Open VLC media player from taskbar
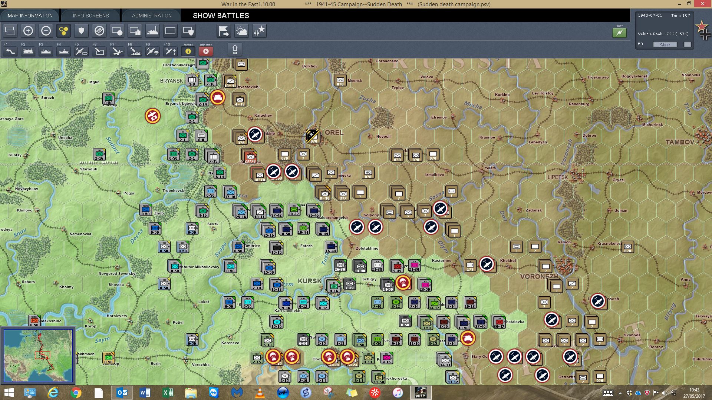Screen dimensions: 712x400 [260, 393]
